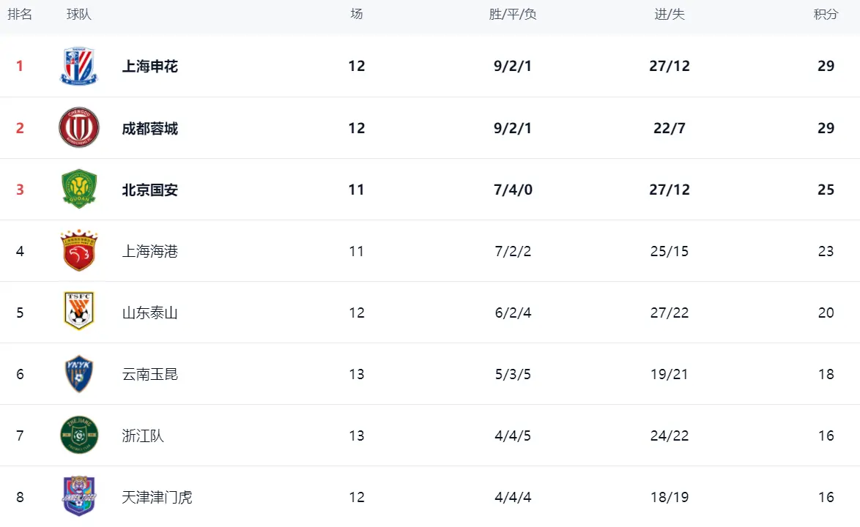Select team name 云南玉昆
This screenshot has height=527, width=860.
click(x=149, y=374)
